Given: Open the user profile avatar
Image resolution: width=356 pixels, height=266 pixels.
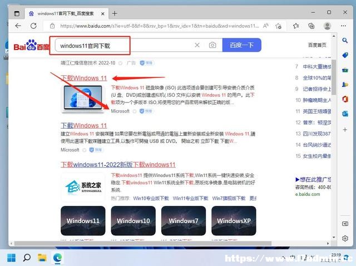Looking at the screenshot, I should pos(327,26).
